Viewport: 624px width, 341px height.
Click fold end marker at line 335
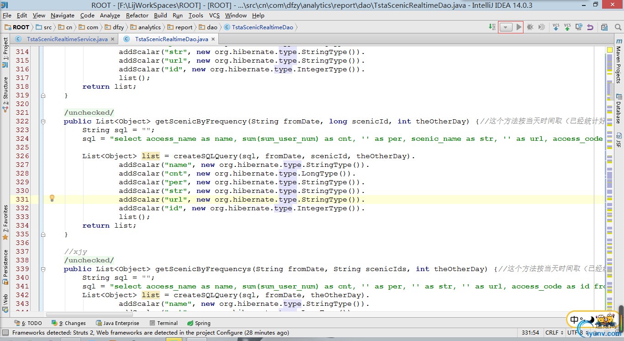tap(43, 234)
